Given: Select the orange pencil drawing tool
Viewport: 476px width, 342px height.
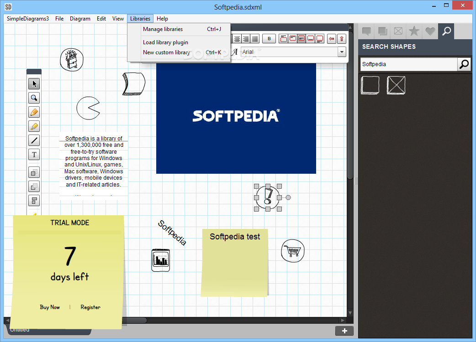Looking at the screenshot, I should (34, 112).
